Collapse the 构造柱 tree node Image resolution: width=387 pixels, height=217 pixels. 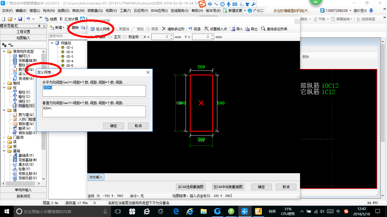click(x=52, y=43)
